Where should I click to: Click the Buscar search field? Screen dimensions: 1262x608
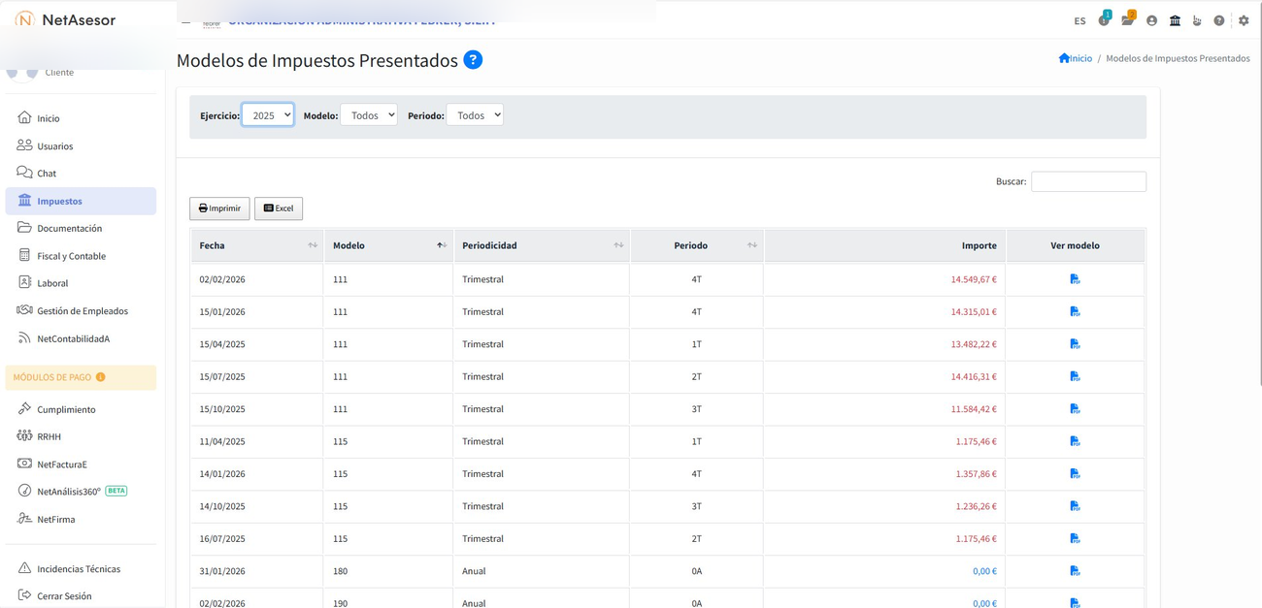click(x=1088, y=181)
